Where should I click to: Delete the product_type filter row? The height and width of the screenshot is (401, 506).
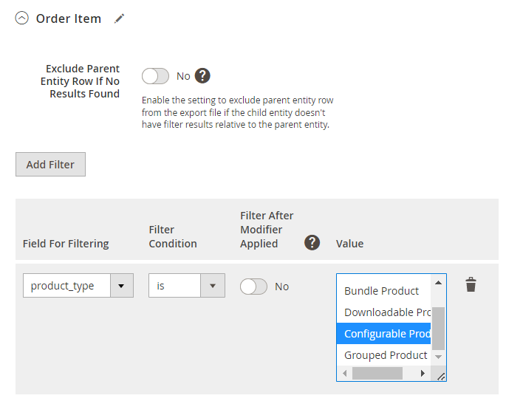point(471,284)
